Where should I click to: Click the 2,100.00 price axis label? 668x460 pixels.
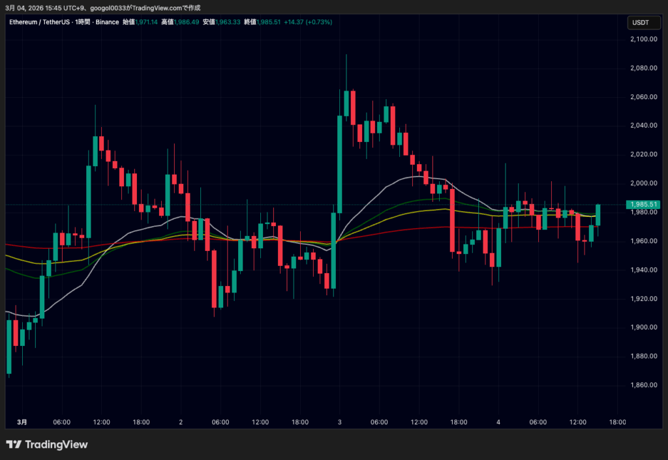[x=643, y=38]
